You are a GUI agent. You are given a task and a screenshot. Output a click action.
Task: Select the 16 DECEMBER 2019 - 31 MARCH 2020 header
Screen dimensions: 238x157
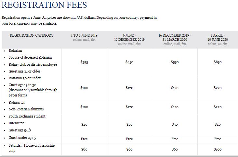175,37
